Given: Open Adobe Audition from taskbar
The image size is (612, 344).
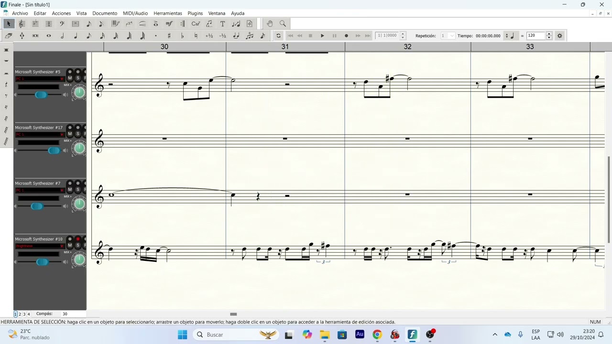Looking at the screenshot, I should pos(360,334).
